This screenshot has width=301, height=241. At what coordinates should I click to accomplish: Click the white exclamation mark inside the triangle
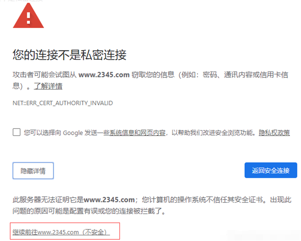pos(28,18)
